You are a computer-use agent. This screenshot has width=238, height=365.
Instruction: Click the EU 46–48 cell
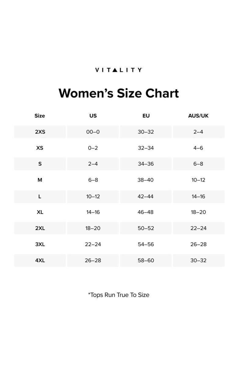click(x=146, y=212)
